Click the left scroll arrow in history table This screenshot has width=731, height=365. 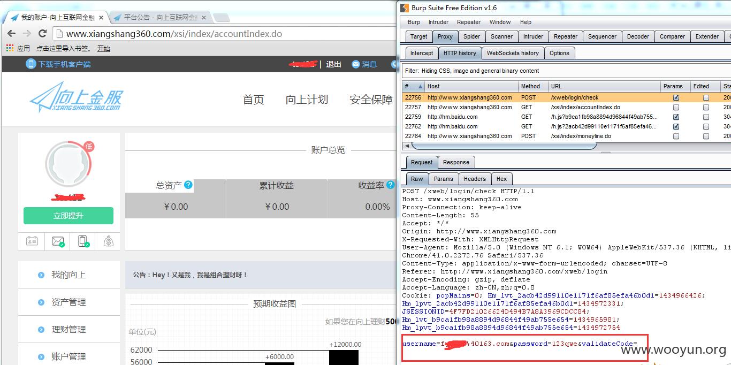click(406, 146)
